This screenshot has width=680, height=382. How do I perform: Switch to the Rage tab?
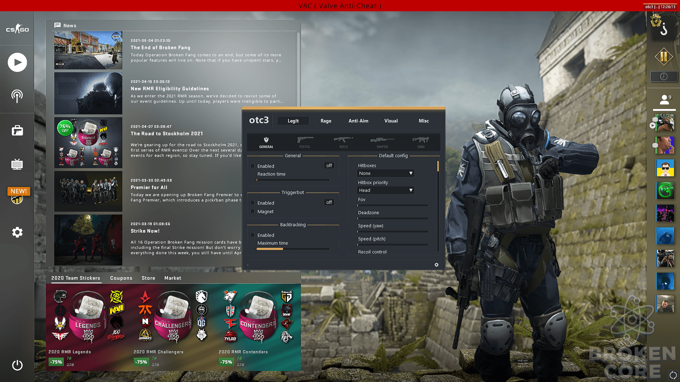pyautogui.click(x=326, y=121)
